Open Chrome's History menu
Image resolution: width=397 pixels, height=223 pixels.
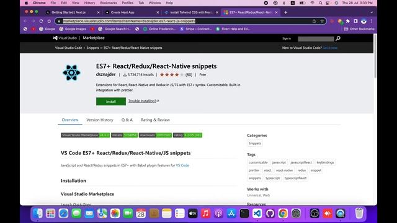tap(89, 2)
